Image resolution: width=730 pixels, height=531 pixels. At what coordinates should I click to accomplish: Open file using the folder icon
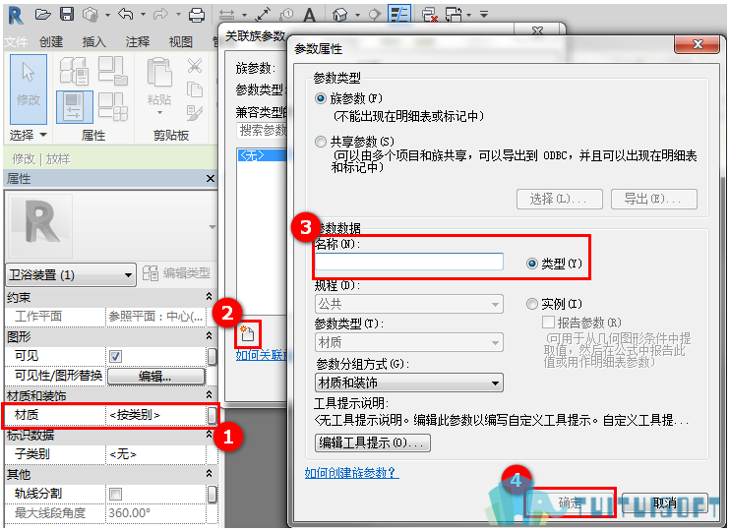pos(43,15)
